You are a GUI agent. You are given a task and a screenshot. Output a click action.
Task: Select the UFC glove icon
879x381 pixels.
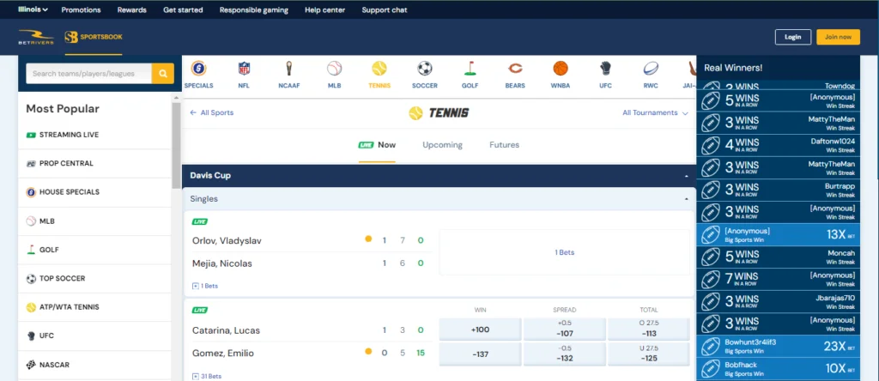pyautogui.click(x=605, y=70)
